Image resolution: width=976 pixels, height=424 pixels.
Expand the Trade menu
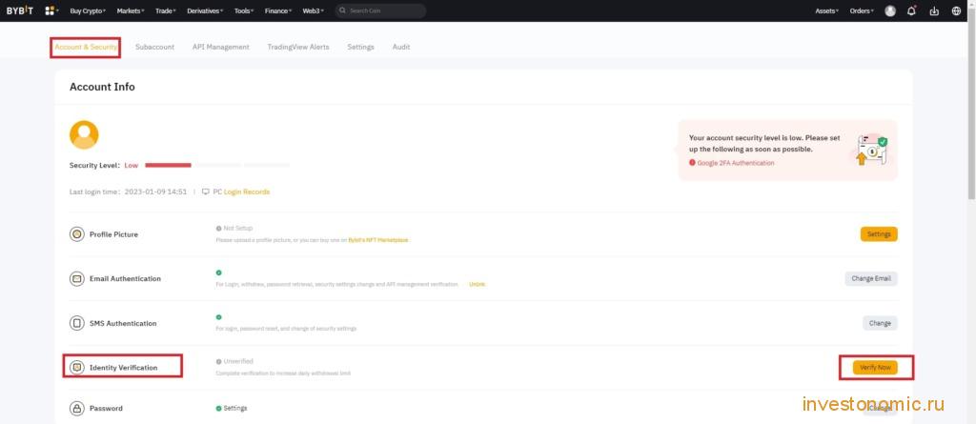click(x=166, y=10)
